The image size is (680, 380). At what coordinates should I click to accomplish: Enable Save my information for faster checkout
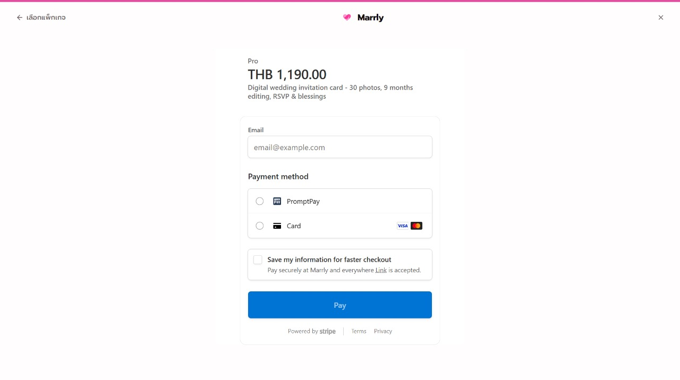click(258, 260)
